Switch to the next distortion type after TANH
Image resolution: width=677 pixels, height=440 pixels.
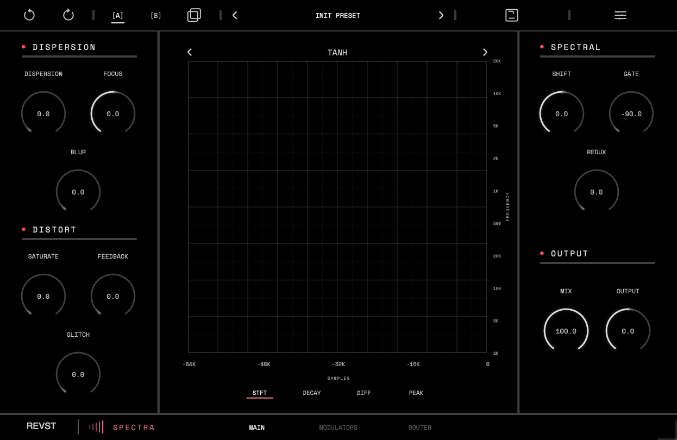485,52
